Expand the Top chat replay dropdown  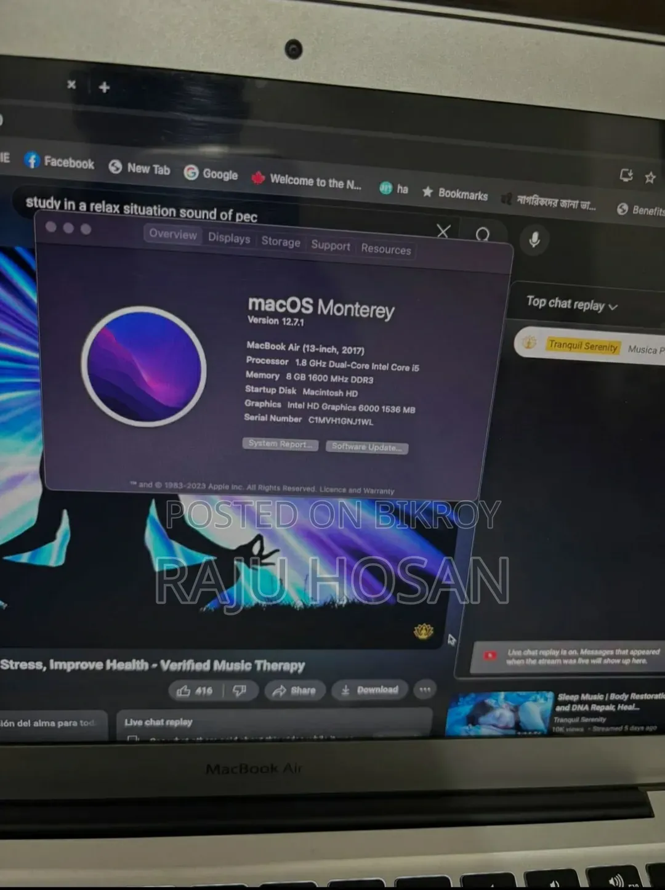572,304
